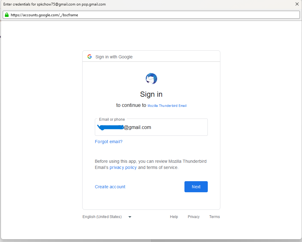Click the 'Sign in with Google' header text
Image resolution: width=302 pixels, height=242 pixels.
click(114, 57)
